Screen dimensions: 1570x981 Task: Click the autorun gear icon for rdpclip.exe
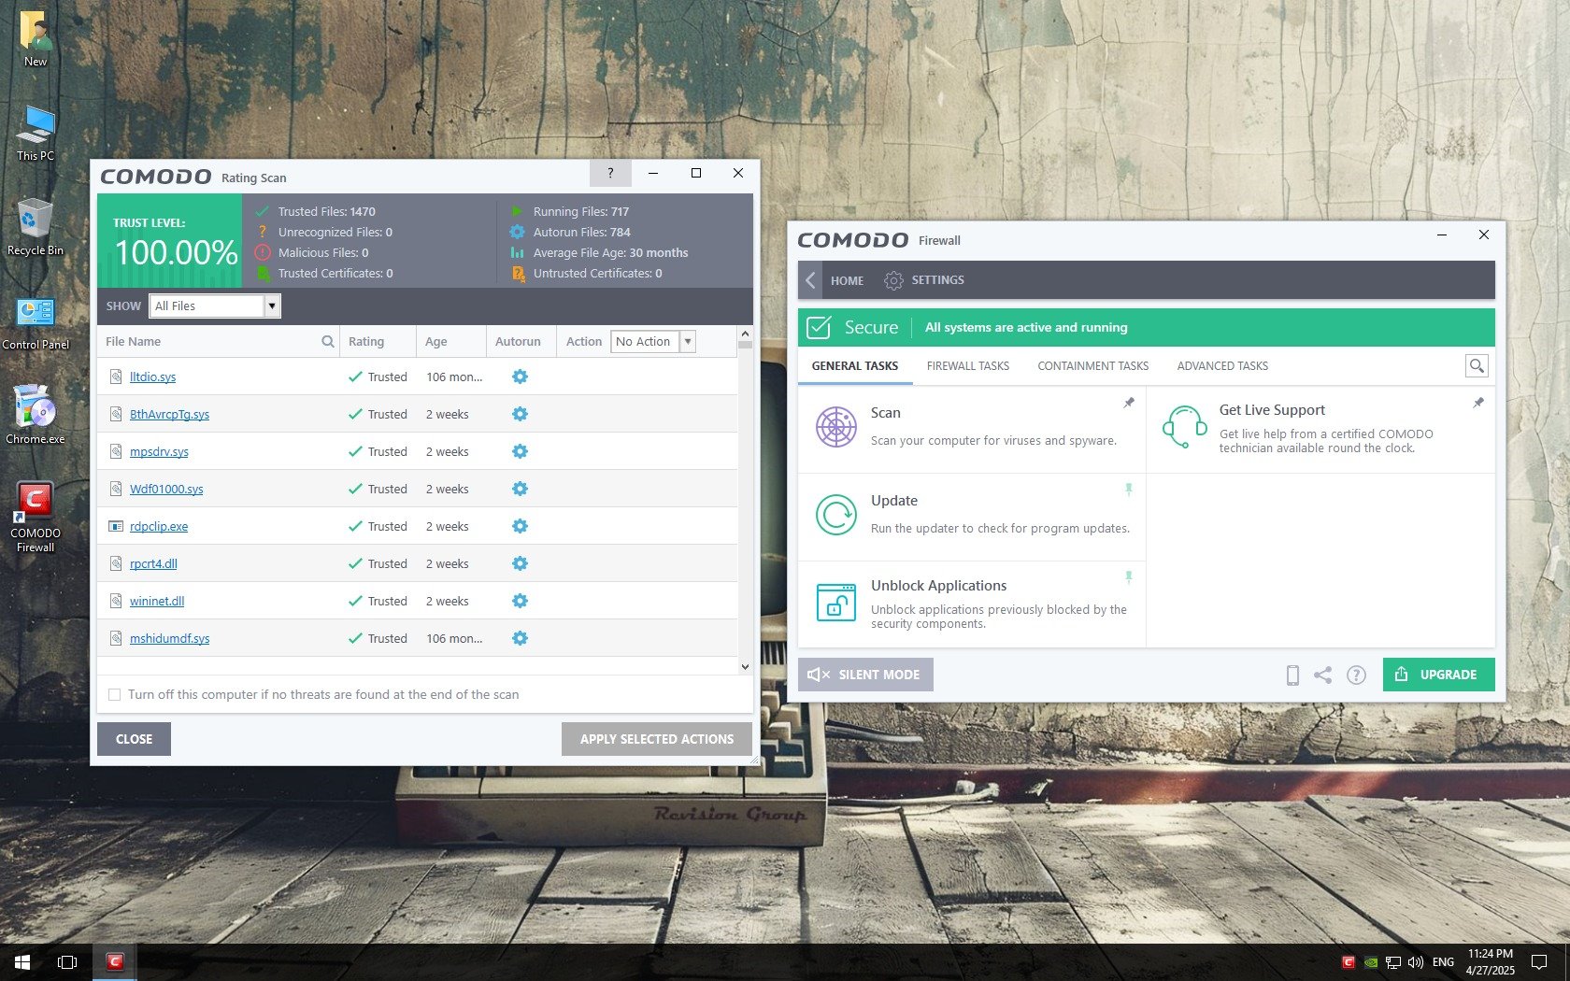point(520,526)
